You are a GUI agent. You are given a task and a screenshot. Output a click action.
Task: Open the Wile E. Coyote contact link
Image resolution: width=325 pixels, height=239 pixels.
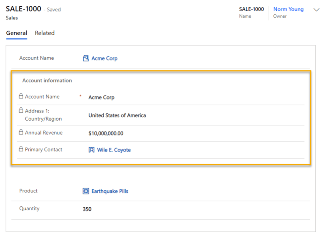[x=114, y=150]
